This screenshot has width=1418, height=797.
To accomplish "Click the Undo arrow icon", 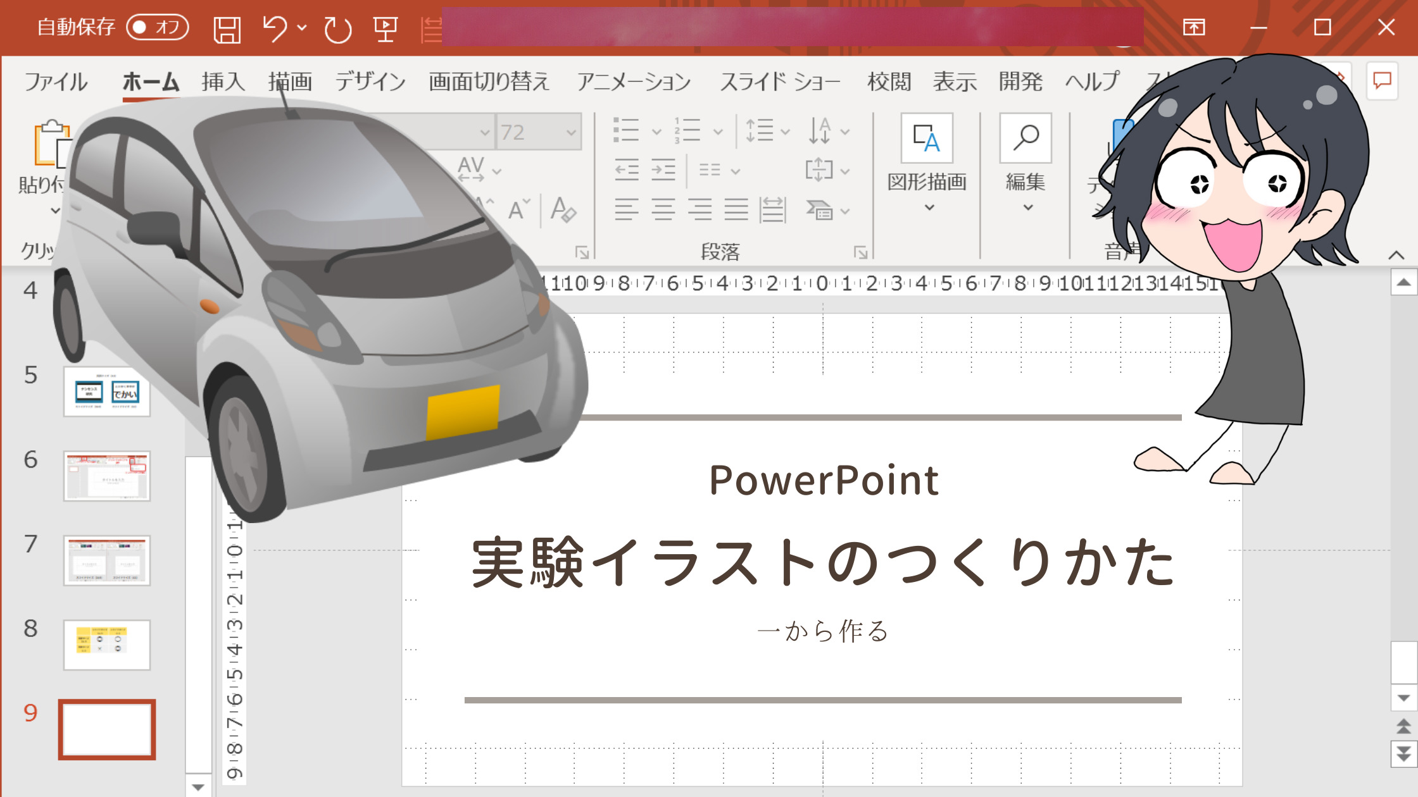I will pyautogui.click(x=275, y=28).
